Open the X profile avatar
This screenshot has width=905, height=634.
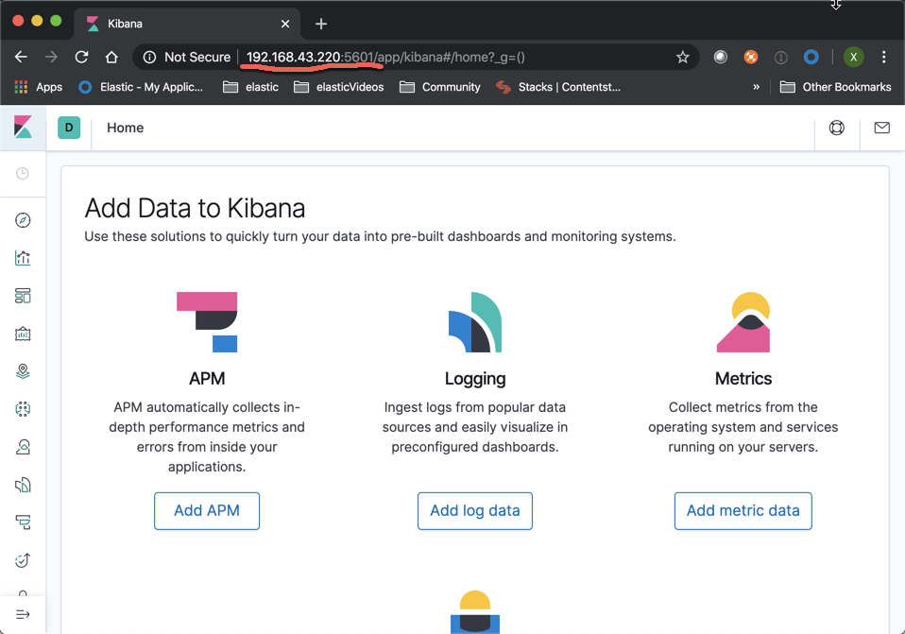tap(853, 57)
